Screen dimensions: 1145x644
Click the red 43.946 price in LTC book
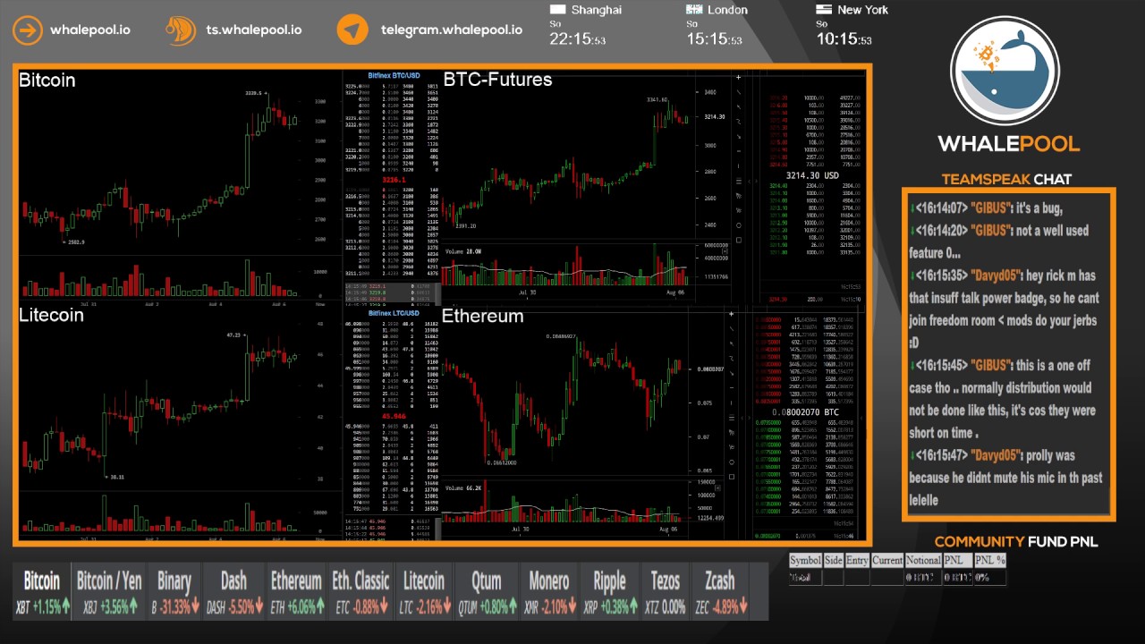(x=394, y=416)
